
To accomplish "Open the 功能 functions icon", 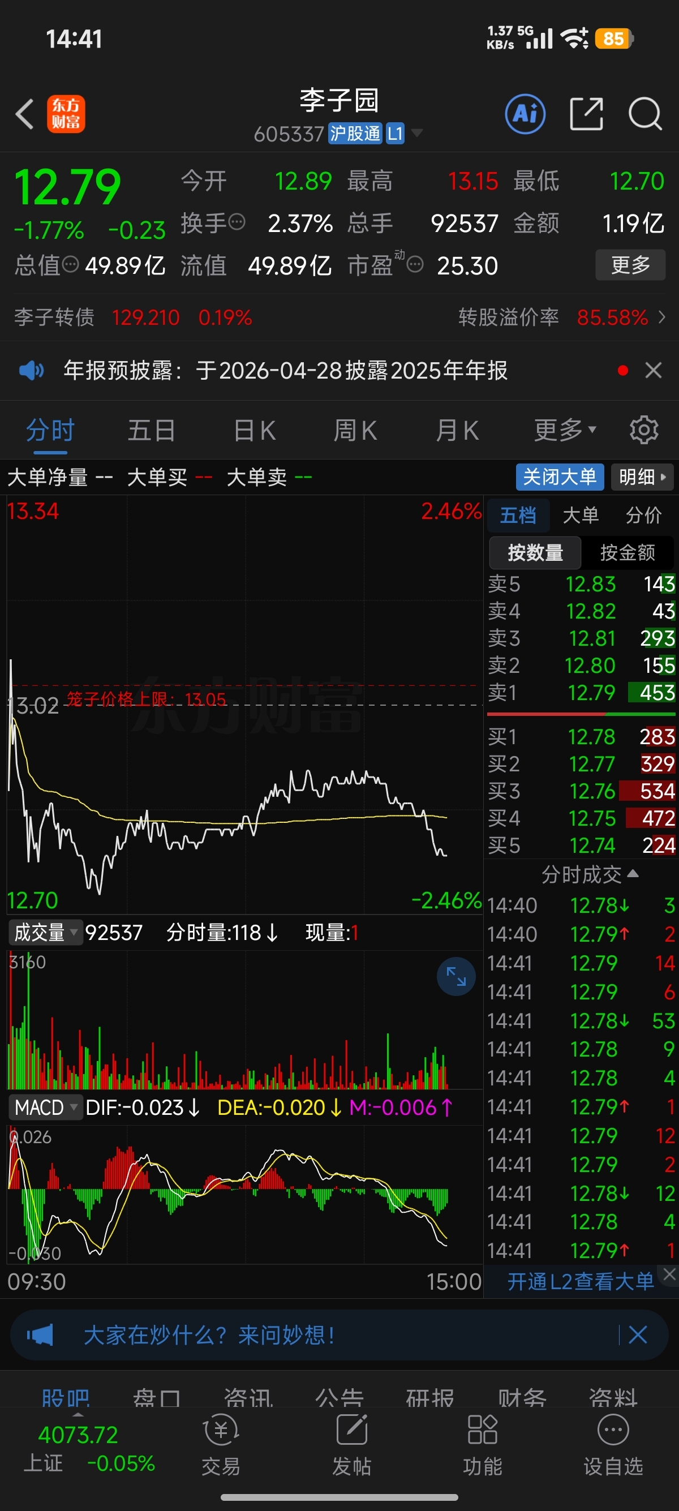I will point(483,1445).
